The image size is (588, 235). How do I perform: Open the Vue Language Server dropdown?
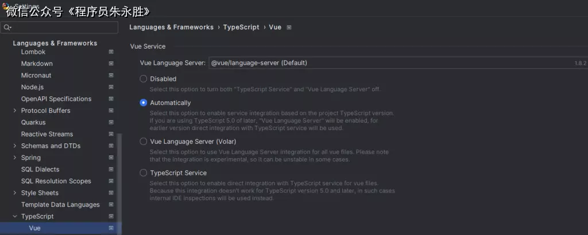tap(396, 63)
